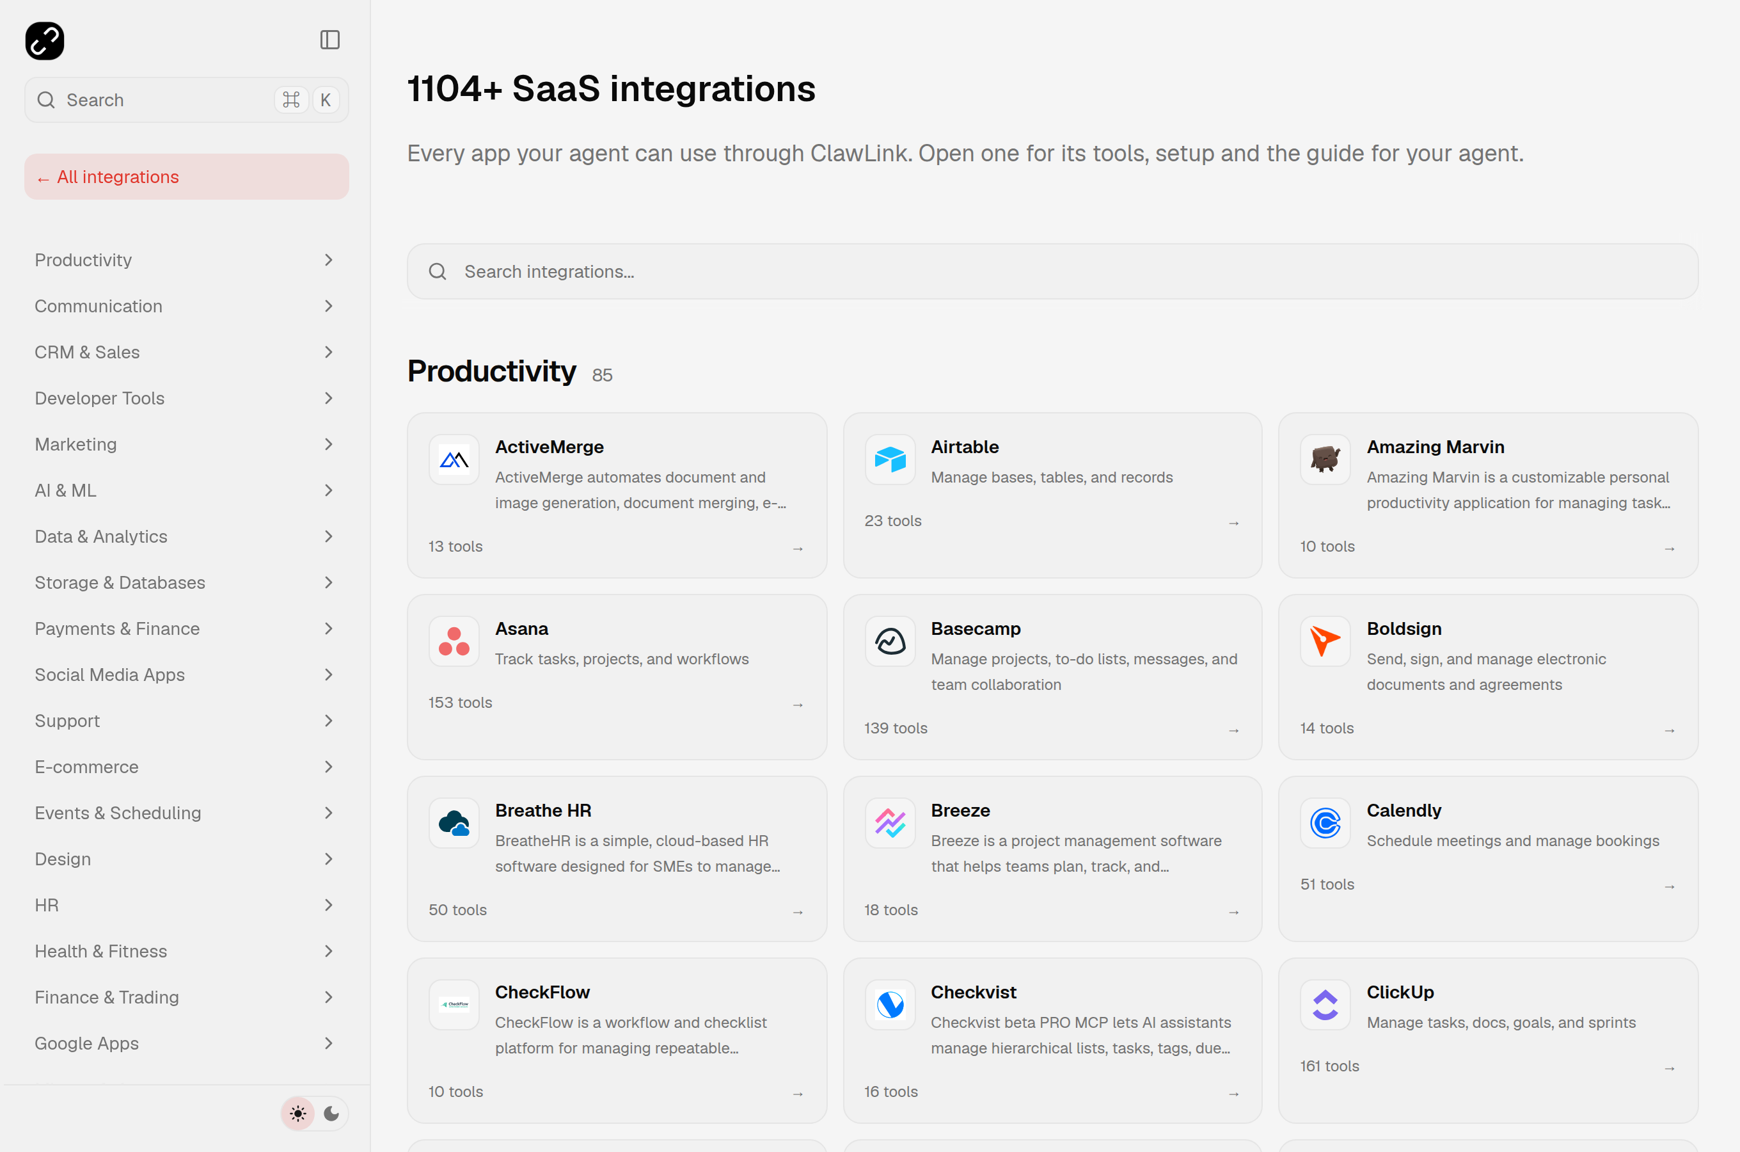Open the Health & Fitness category
1740x1152 pixels.
click(186, 952)
